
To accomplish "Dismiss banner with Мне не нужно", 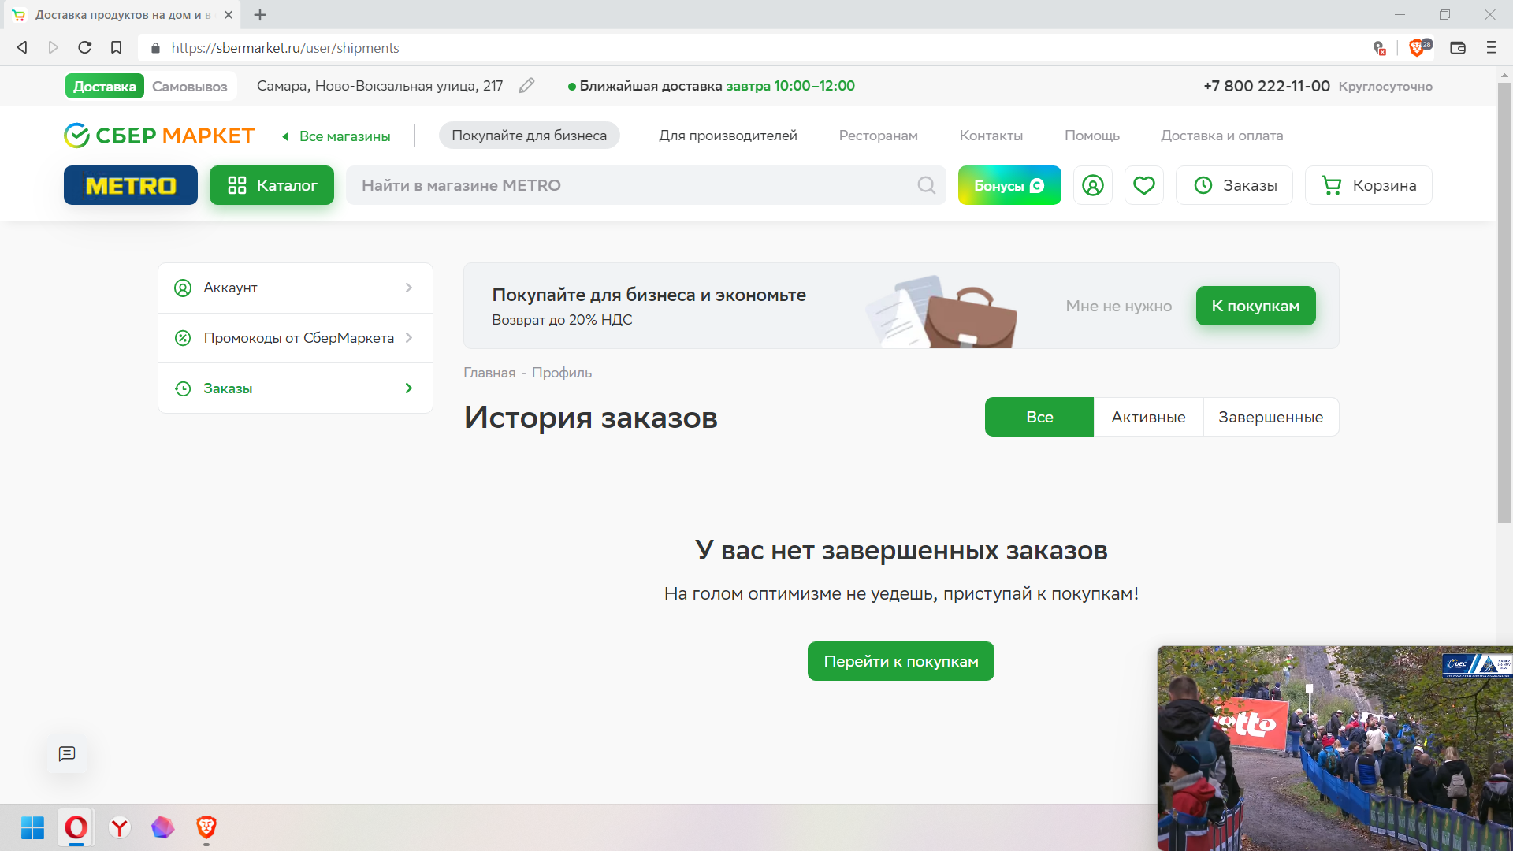I will coord(1119,306).
